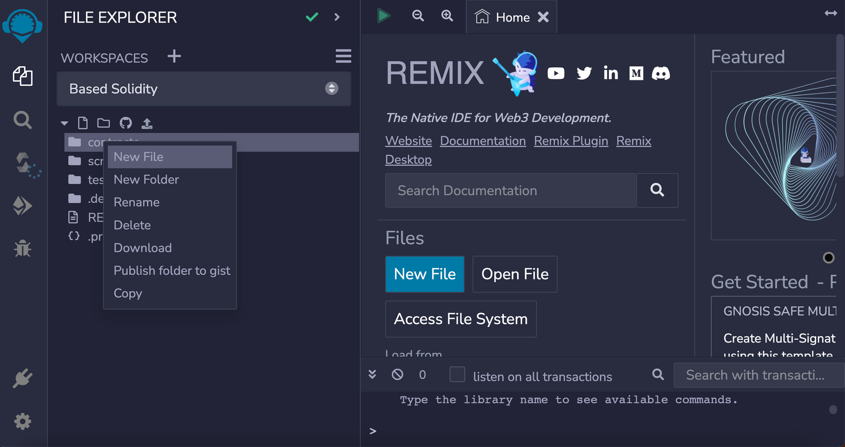The width and height of the screenshot is (845, 447).
Task: Collapse the terminal with double chevron
Action: click(372, 375)
